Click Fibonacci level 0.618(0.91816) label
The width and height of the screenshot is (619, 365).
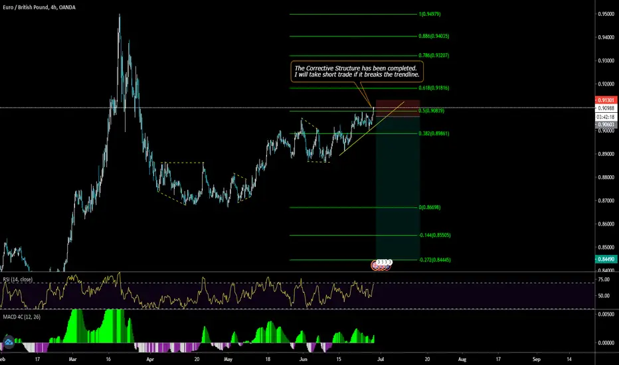(x=434, y=88)
